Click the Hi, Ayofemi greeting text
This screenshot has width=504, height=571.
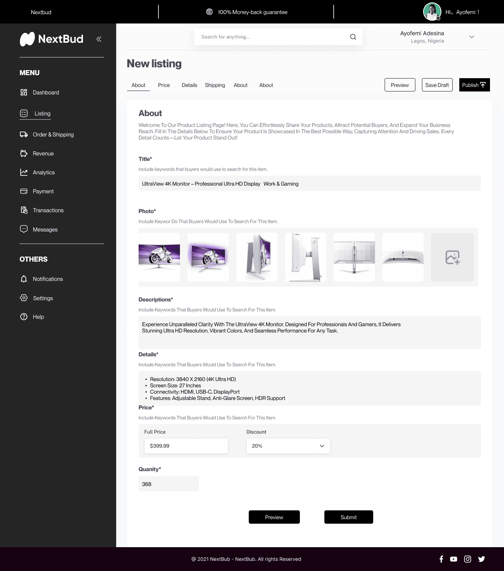coord(462,12)
